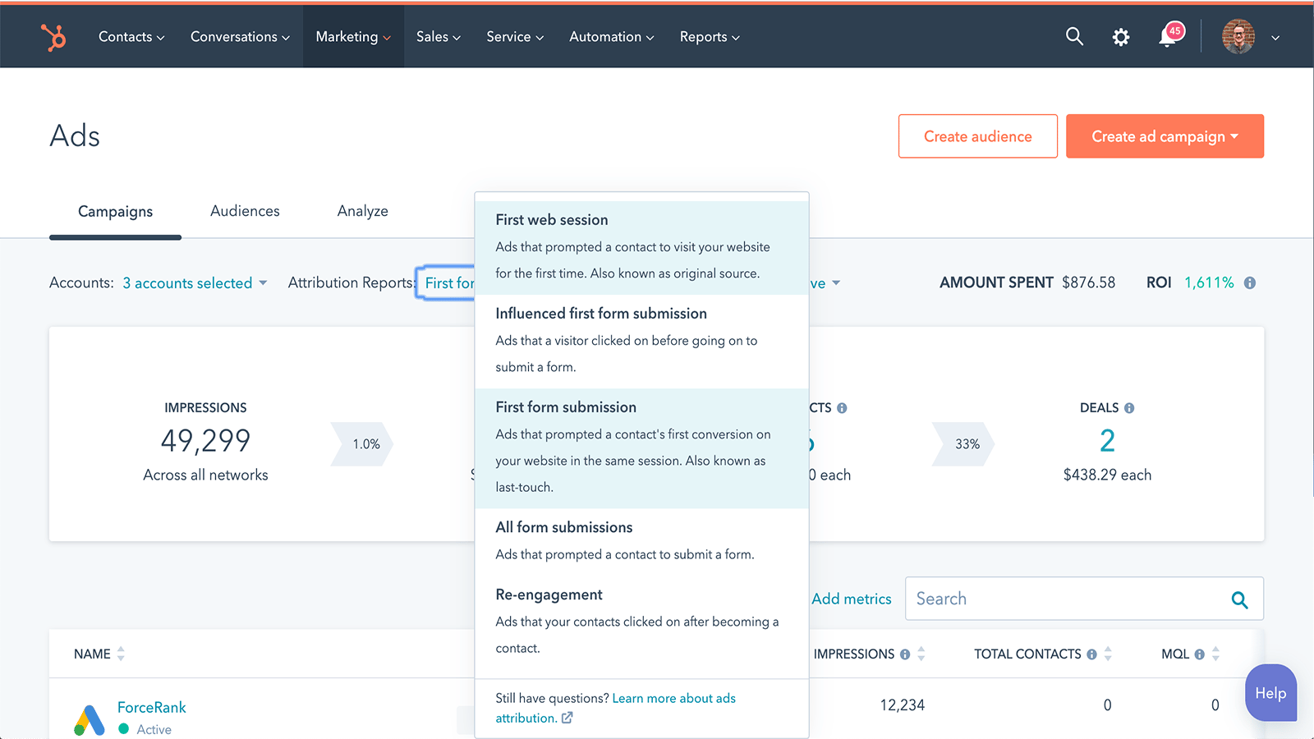Open Learn more about ads attribution
1314x739 pixels.
coord(673,698)
